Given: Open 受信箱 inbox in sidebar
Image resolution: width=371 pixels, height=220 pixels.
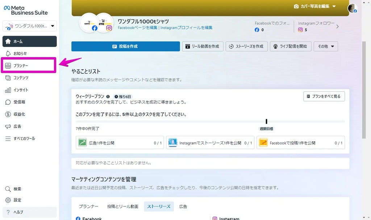Looking at the screenshot, I should coord(30,102).
